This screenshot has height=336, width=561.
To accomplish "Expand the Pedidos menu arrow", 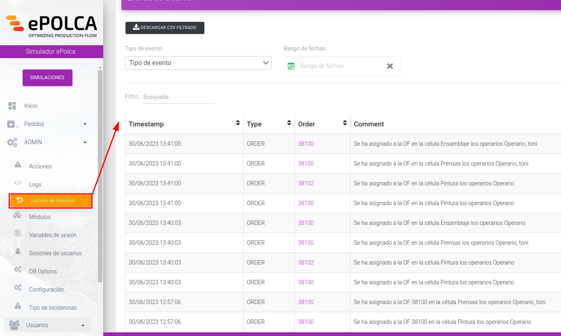I will pyautogui.click(x=85, y=124).
